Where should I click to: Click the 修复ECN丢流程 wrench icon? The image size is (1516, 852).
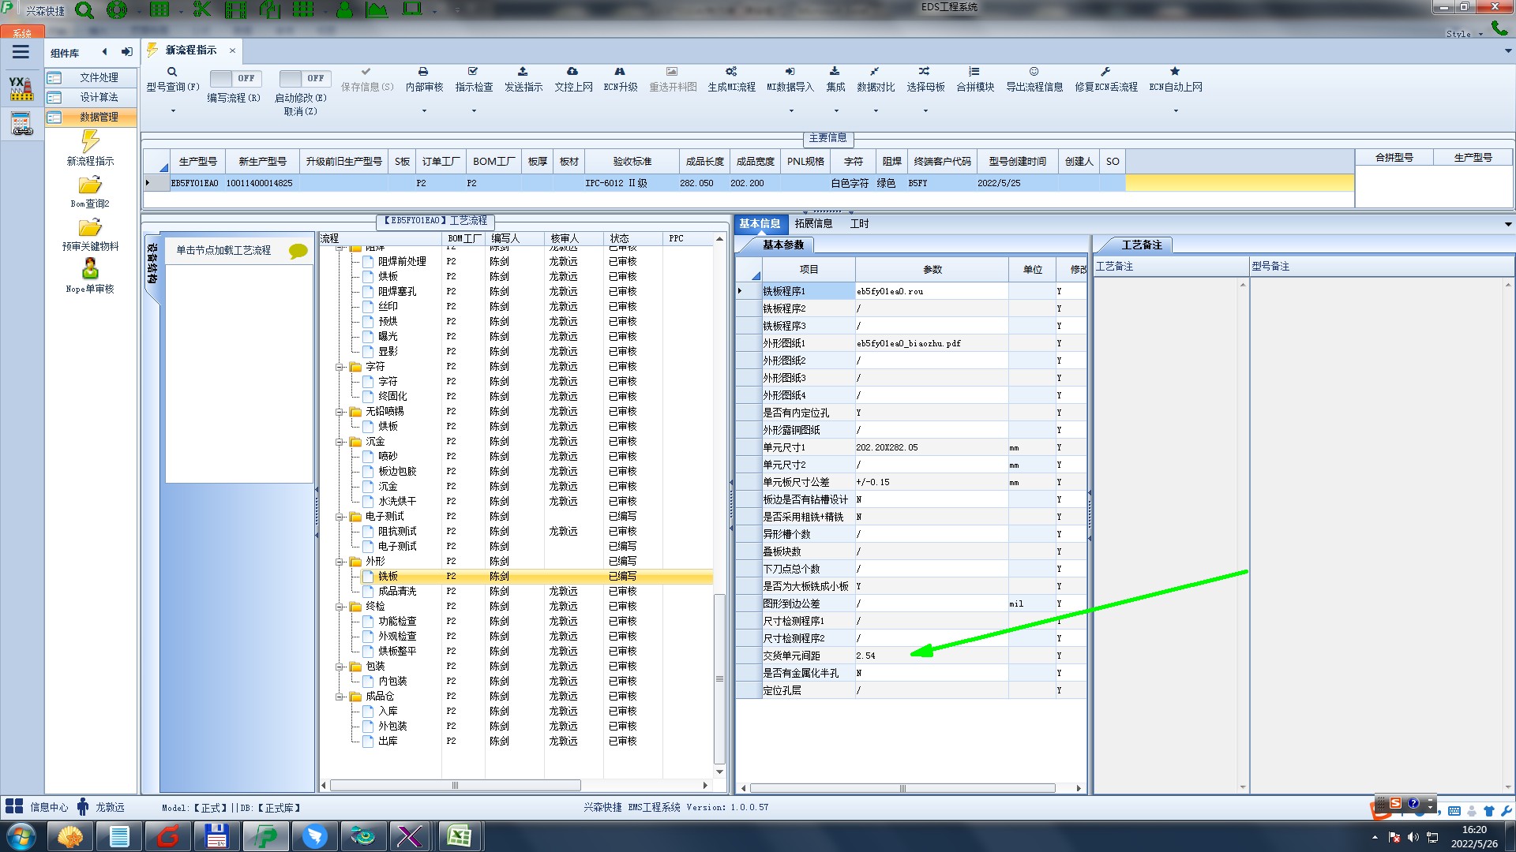tap(1105, 72)
